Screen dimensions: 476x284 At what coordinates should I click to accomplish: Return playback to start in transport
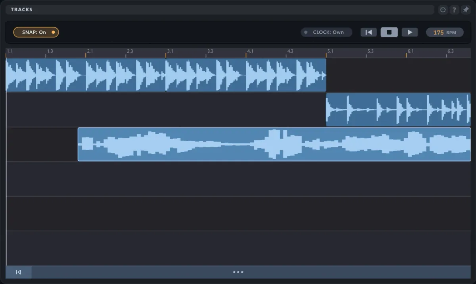point(369,32)
